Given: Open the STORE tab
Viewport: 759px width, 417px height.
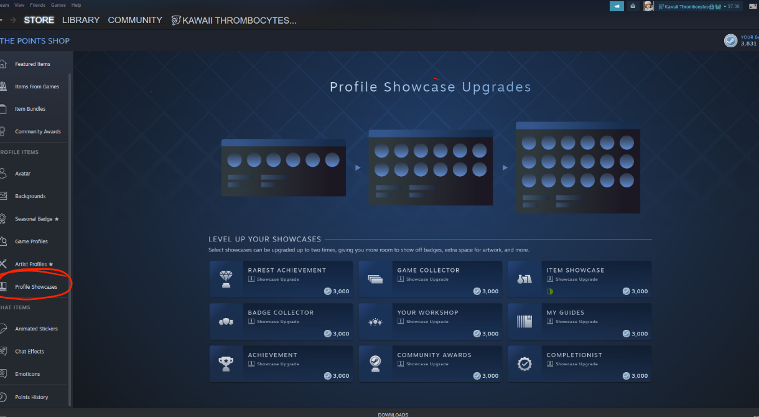Looking at the screenshot, I should coord(39,20).
